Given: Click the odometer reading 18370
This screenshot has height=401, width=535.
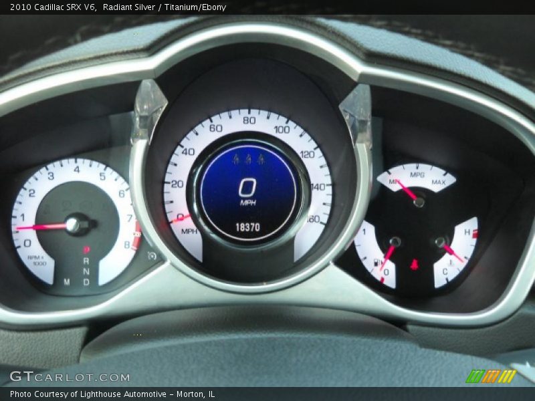Looking at the screenshot, I should coord(248,227).
